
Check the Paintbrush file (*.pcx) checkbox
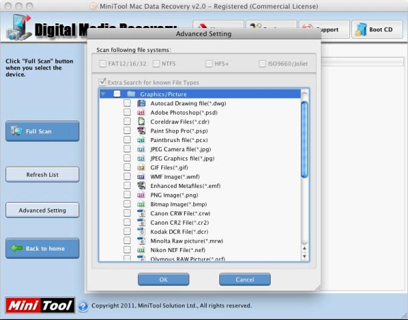[127, 140]
